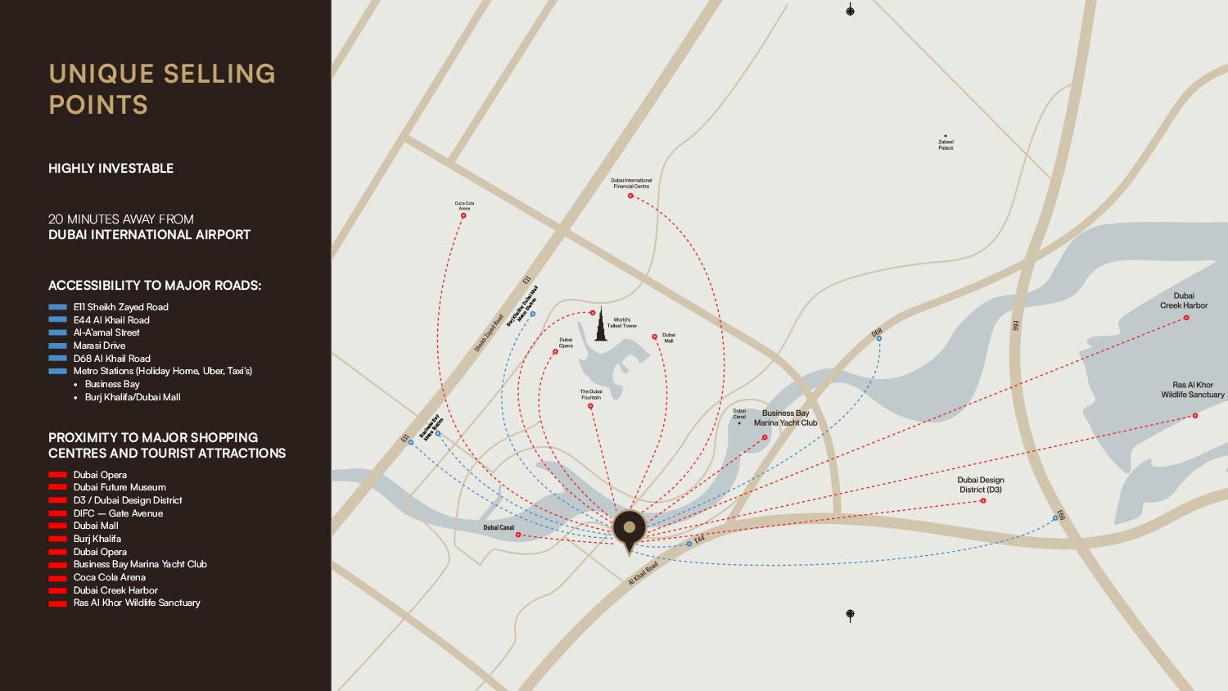Click the Dubai Creek Harbor red marker

[1186, 318]
